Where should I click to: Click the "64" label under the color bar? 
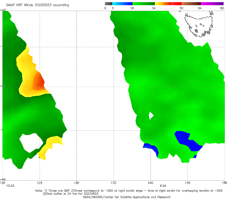200,8
